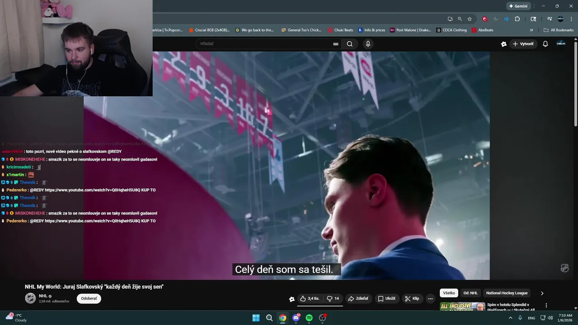
Task: Open YouTube notifications bell
Action: click(545, 44)
